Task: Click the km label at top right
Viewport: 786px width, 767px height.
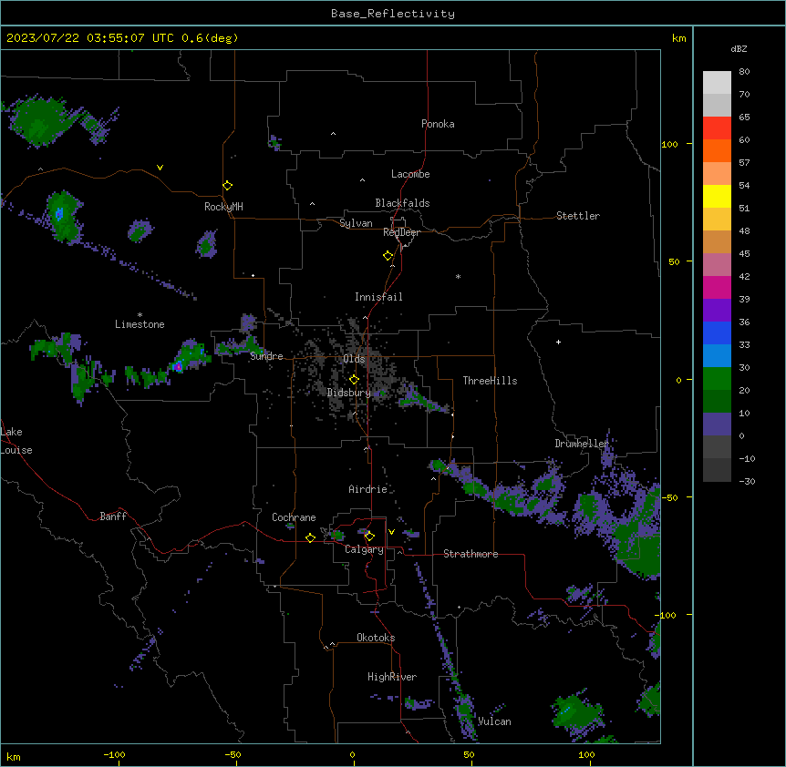Action: pyautogui.click(x=678, y=38)
